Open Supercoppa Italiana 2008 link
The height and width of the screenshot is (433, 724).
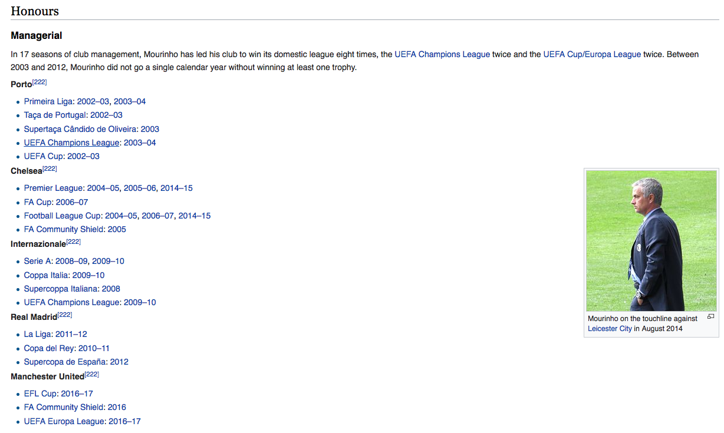click(x=111, y=289)
